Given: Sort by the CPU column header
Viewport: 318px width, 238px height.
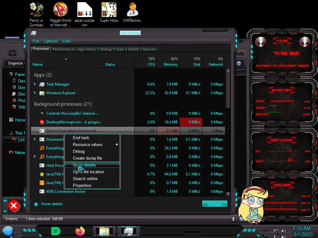Looking at the screenshot, I should 146,62.
